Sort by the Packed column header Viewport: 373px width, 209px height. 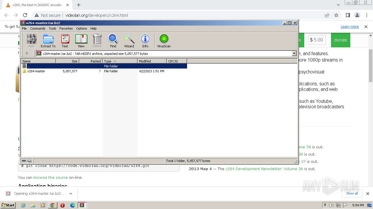click(x=91, y=61)
